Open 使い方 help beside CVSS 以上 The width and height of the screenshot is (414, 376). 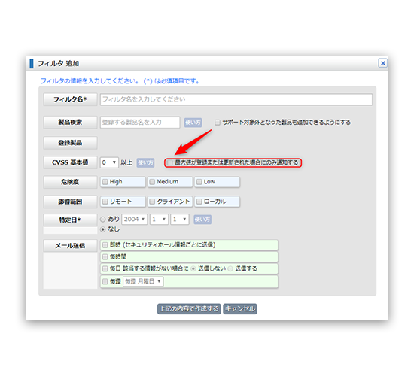[x=145, y=162]
